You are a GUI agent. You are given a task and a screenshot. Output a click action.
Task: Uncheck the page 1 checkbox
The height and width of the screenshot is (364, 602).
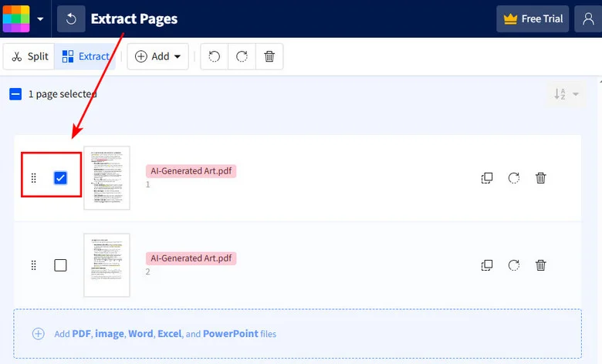coord(60,178)
